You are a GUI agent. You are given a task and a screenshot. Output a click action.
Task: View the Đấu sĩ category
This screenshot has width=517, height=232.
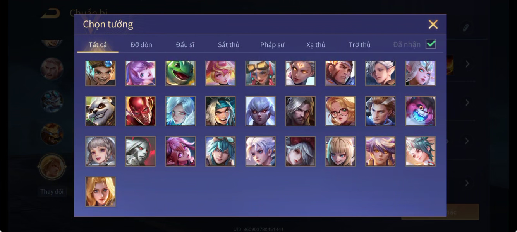[185, 45]
